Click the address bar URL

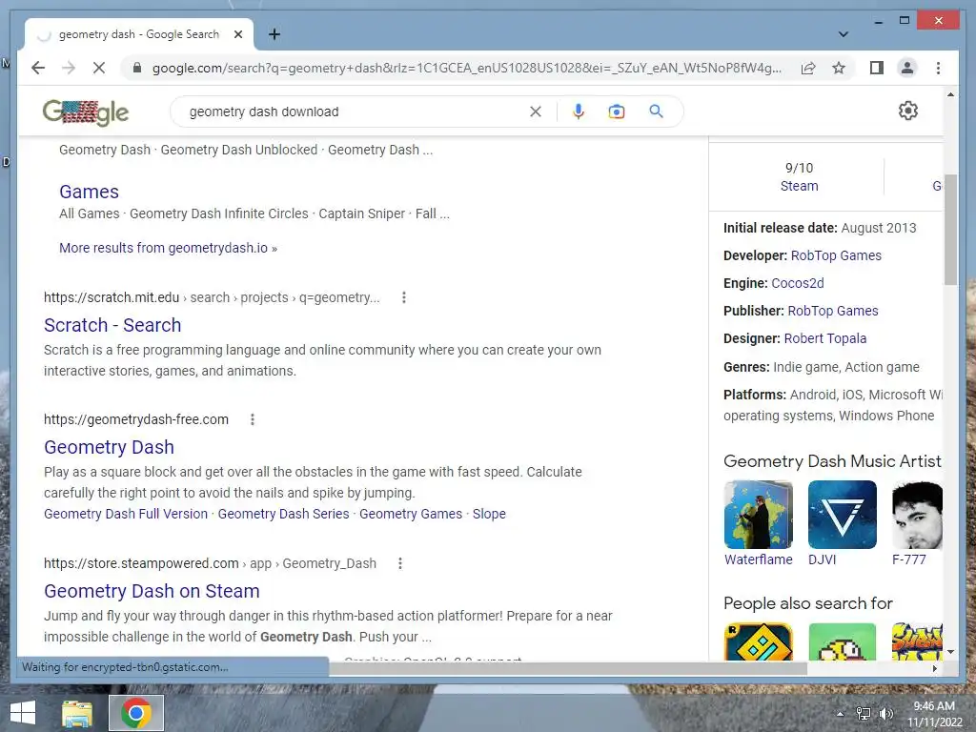click(x=467, y=68)
